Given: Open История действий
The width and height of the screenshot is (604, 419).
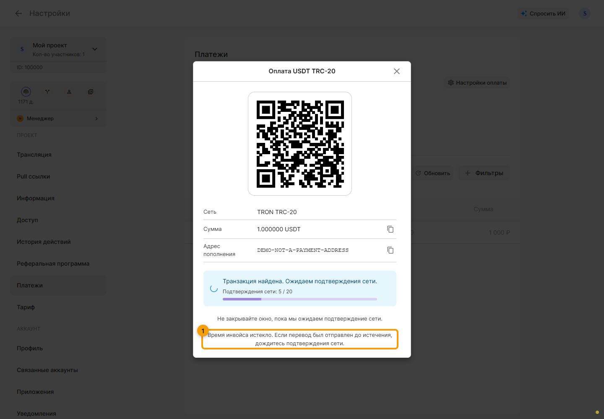Looking at the screenshot, I should click(58, 242).
